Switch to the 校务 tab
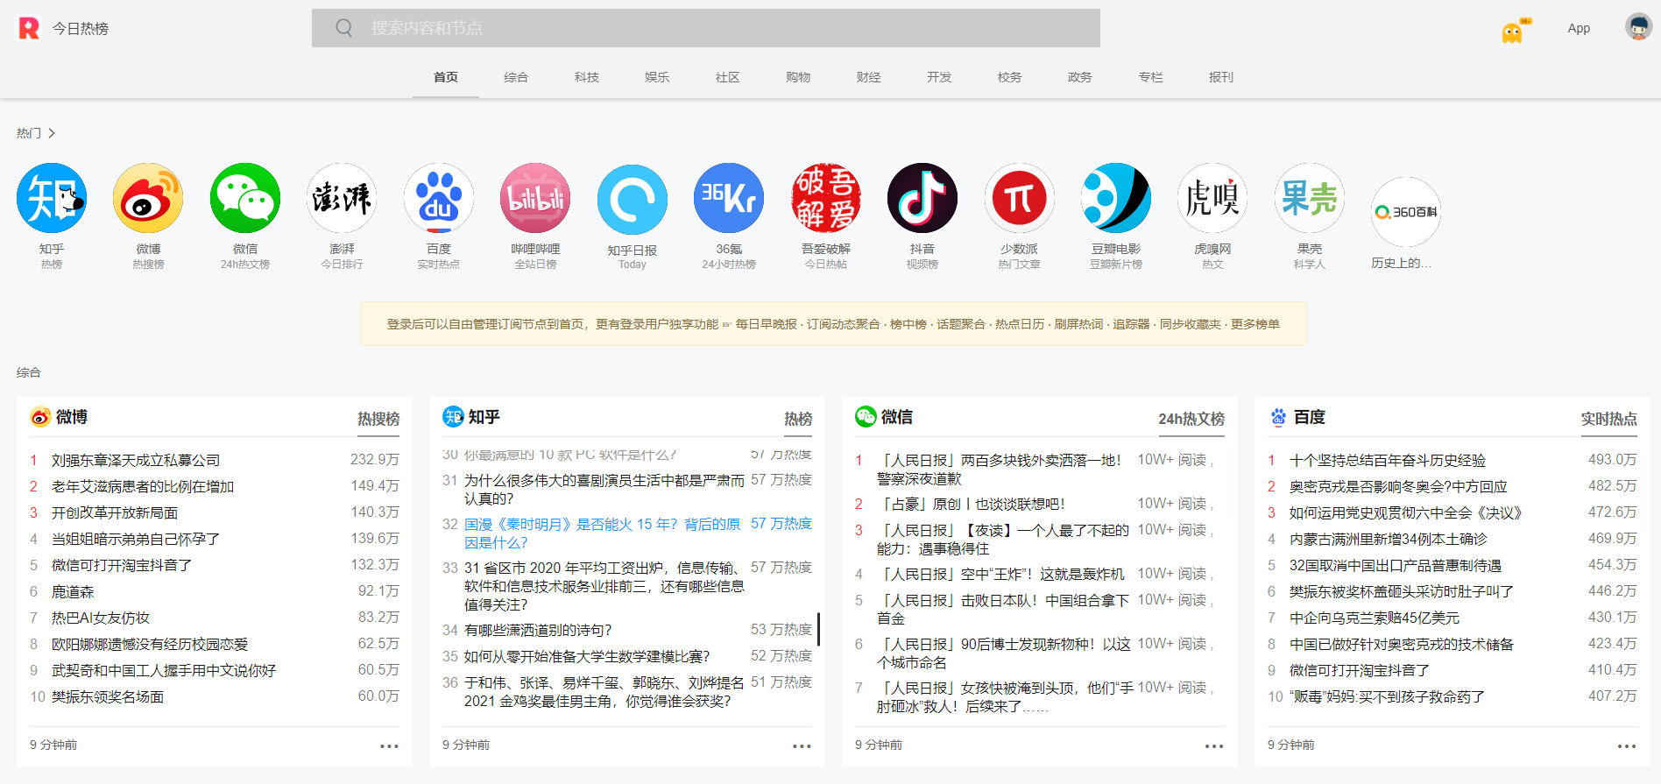Viewport: 1661px width, 784px height. pos(1010,77)
